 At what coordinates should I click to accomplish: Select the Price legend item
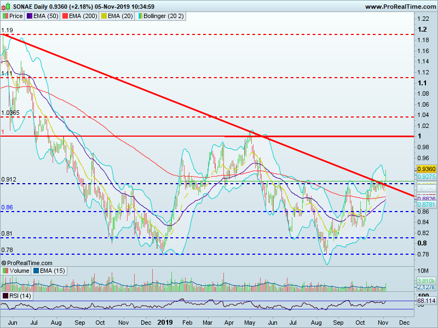tap(13, 16)
